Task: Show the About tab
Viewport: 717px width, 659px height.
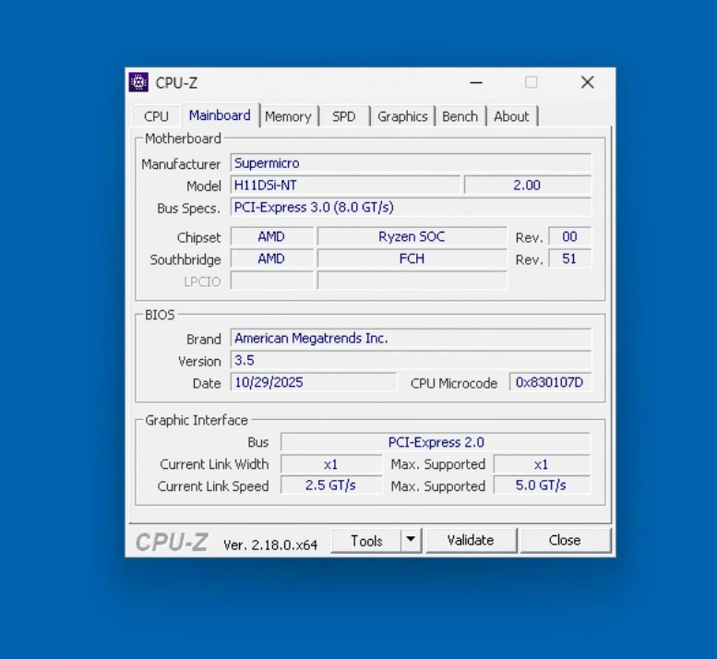Action: [x=511, y=116]
